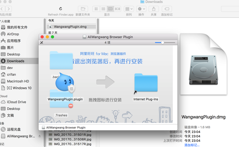Select the WangwangPlugin.plugin icon
The width and height of the screenshot is (239, 147).
coord(65,82)
